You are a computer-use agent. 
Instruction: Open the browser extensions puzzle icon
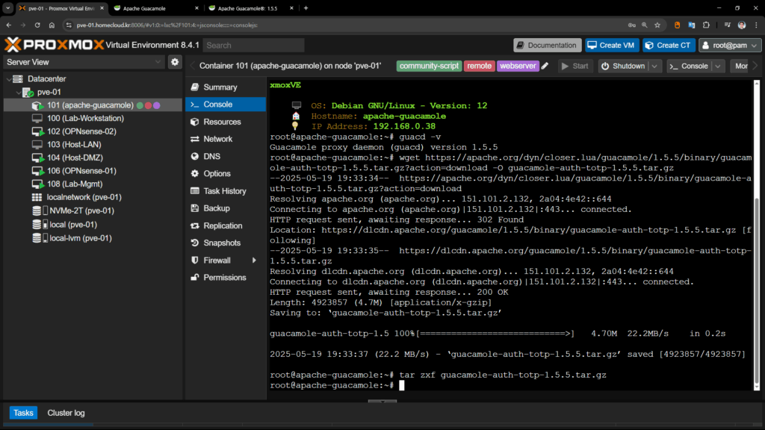(x=707, y=25)
